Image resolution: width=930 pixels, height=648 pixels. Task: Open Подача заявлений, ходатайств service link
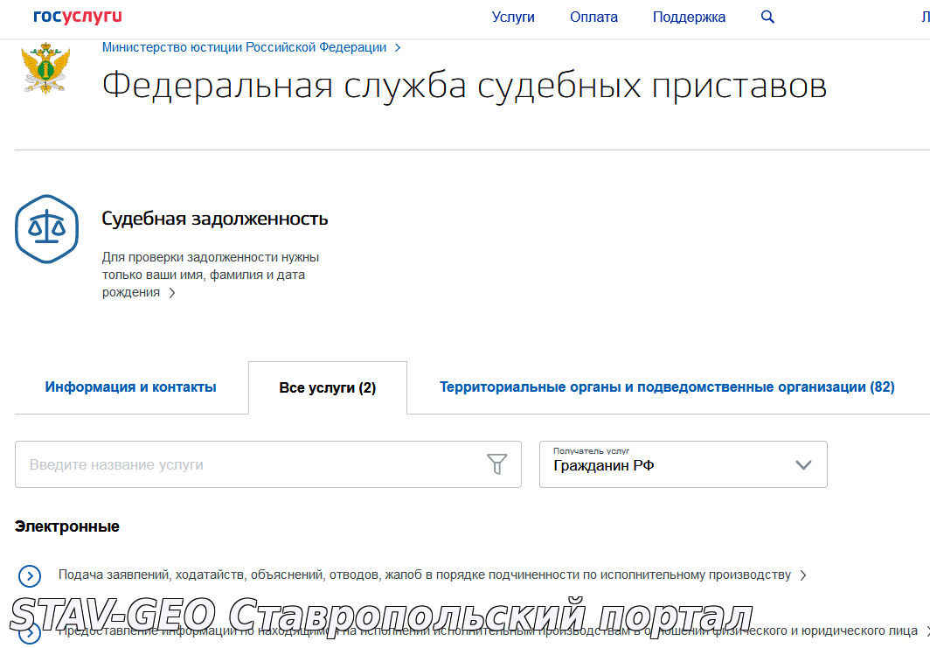point(425,575)
